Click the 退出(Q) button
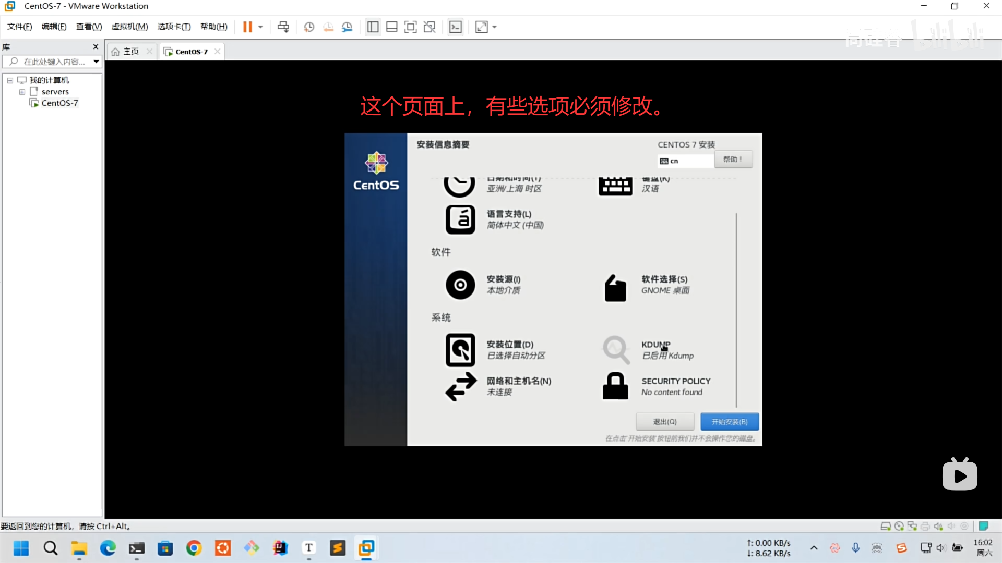 (664, 422)
